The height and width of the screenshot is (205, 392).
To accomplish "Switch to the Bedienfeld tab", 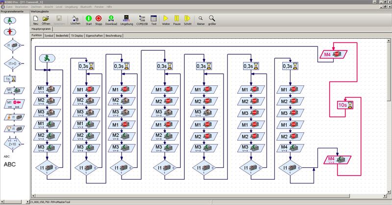I will click(62, 36).
